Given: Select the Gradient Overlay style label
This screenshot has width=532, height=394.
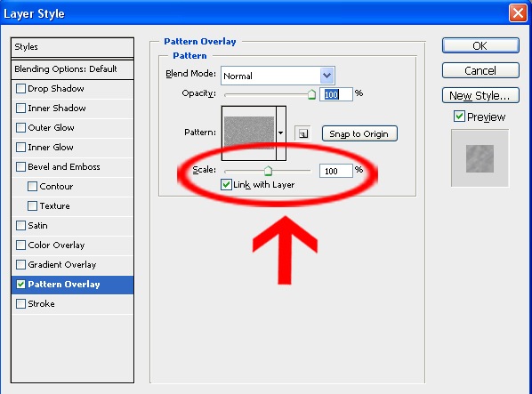Looking at the screenshot, I should coord(62,265).
